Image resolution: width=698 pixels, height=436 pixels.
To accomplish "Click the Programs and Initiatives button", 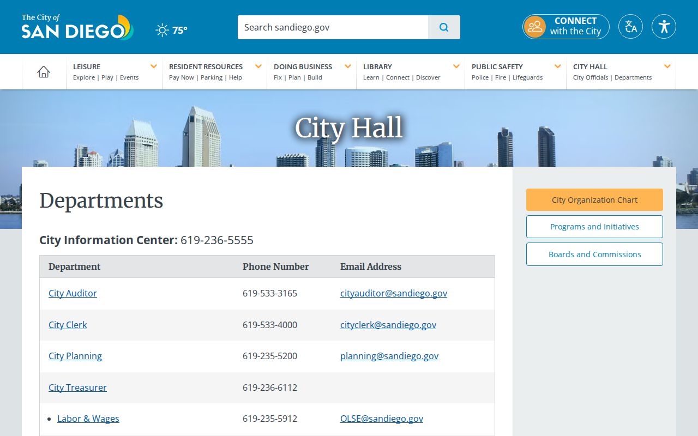I will [x=594, y=227].
